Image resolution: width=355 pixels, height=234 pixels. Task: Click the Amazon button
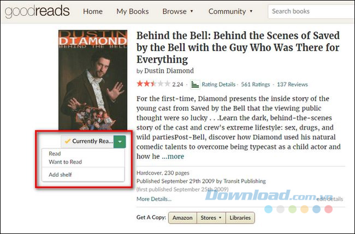182,218
